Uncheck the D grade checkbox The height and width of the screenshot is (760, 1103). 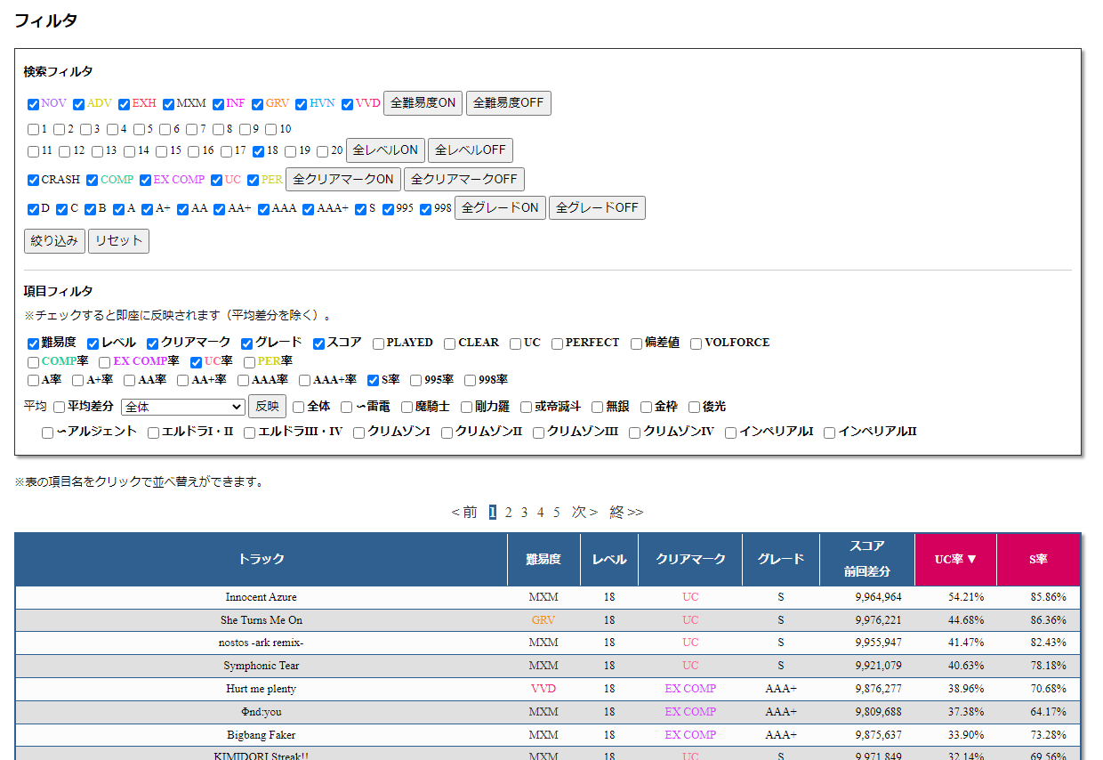(34, 209)
